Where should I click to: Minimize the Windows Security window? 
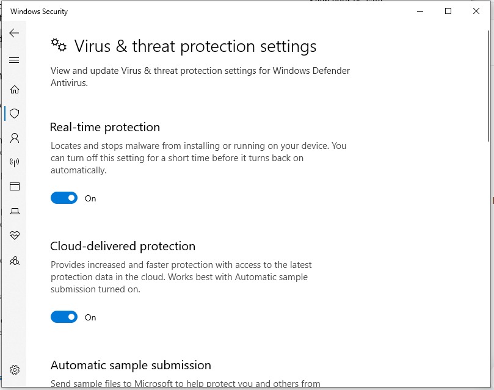420,11
